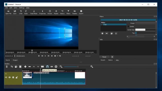Paste filters icon in Filters panel
The width and height of the screenshot is (162, 91).
point(116,33)
